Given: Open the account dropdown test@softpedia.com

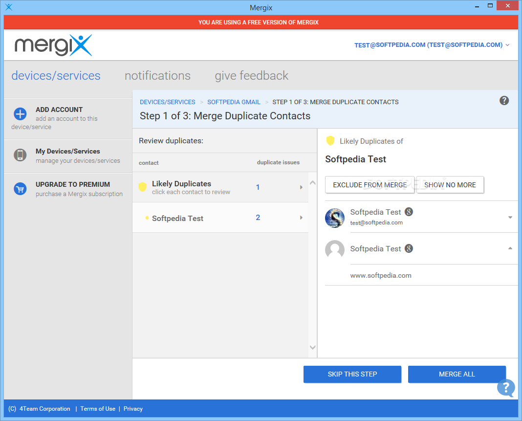Looking at the screenshot, I should tap(432, 45).
